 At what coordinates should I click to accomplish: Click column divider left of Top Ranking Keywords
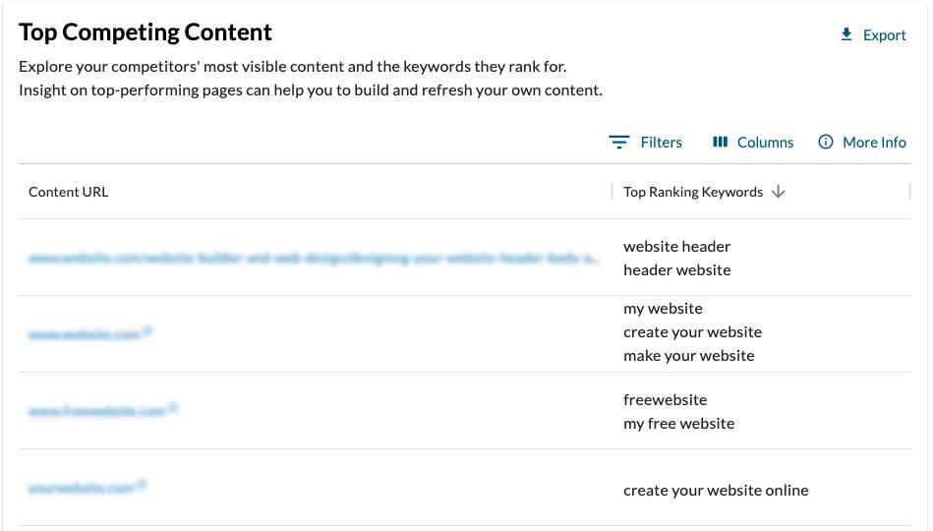click(x=612, y=192)
